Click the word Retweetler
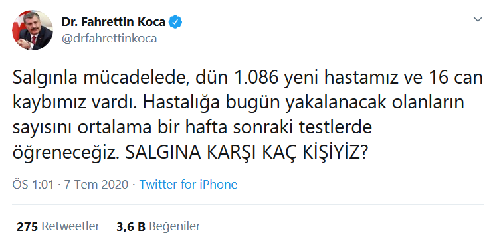The height and width of the screenshot is (245, 497). tap(70, 226)
